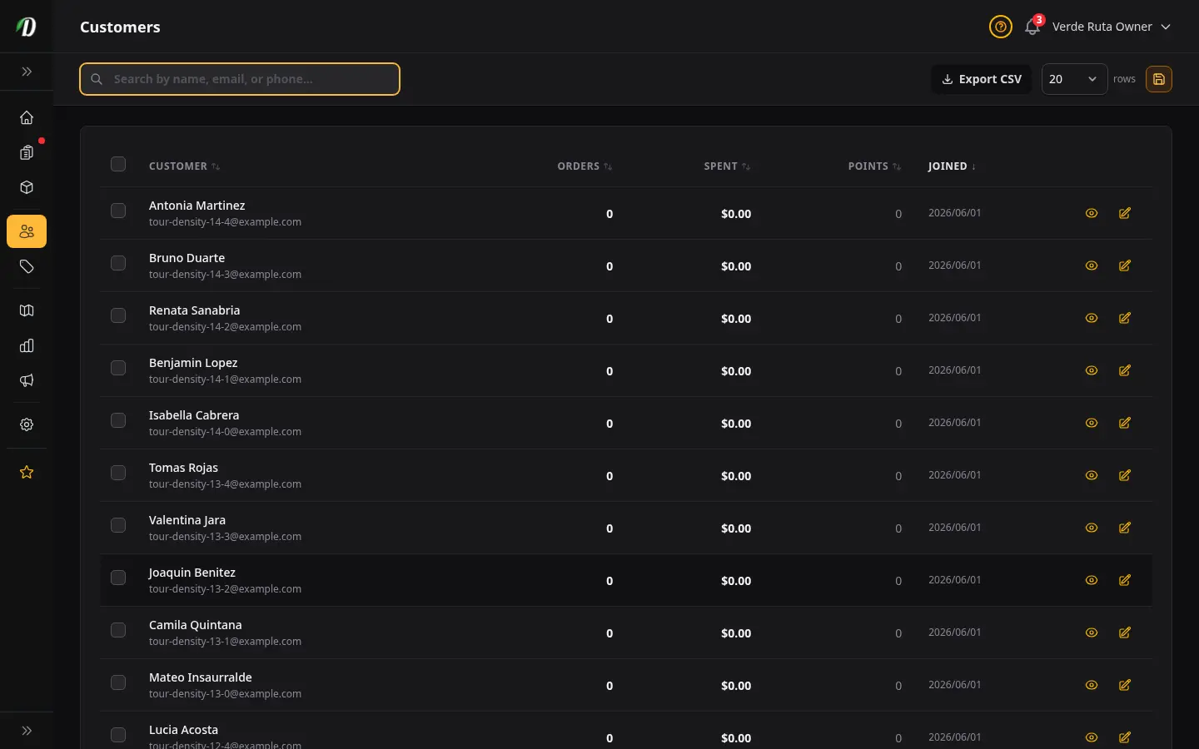Sort table by CUSTOMER column
Viewport: 1199px width, 749px height.
[x=184, y=166]
